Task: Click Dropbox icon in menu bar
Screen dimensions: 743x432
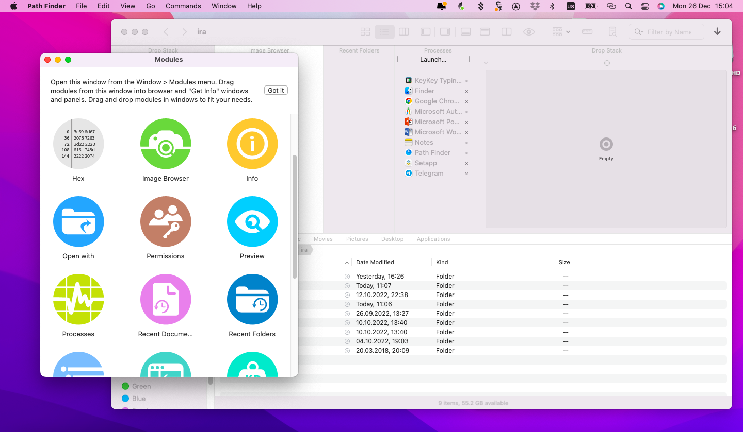Action: click(535, 6)
